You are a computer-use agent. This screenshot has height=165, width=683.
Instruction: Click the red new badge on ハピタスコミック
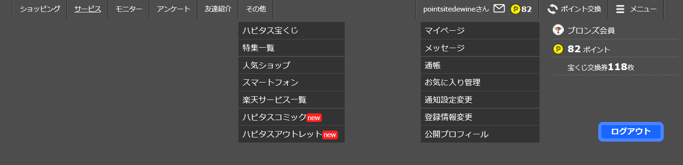coord(314,118)
